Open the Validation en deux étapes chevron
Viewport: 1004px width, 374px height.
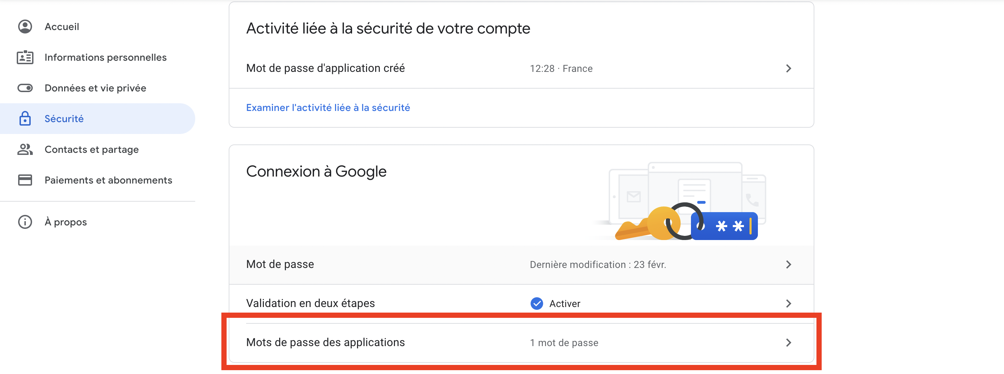click(x=789, y=304)
